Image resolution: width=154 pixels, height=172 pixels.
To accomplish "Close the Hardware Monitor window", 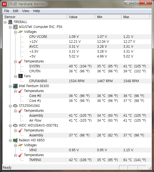I will (146, 3).
